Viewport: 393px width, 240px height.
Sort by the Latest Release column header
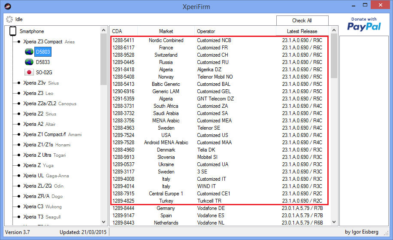point(302,31)
